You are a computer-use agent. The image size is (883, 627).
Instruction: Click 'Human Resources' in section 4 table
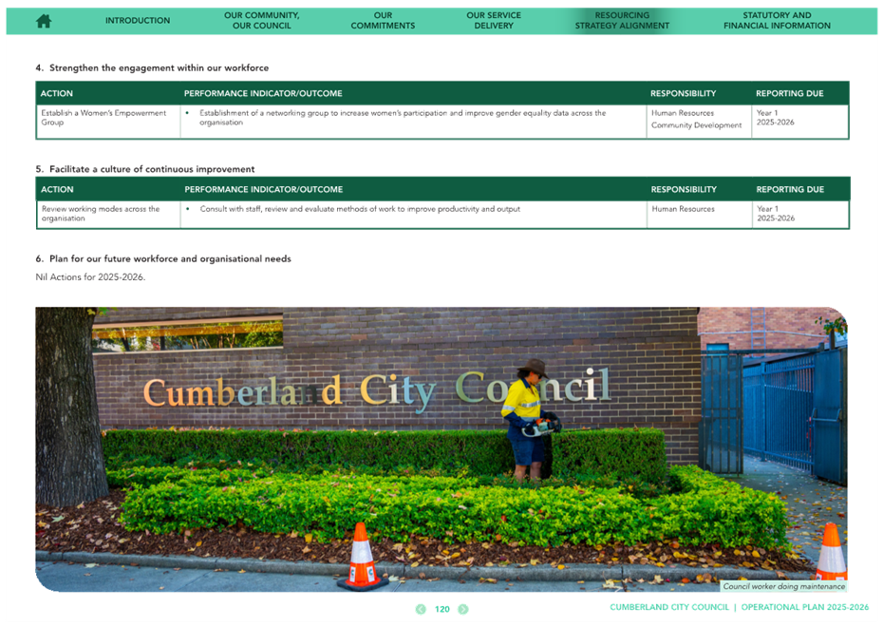click(683, 113)
